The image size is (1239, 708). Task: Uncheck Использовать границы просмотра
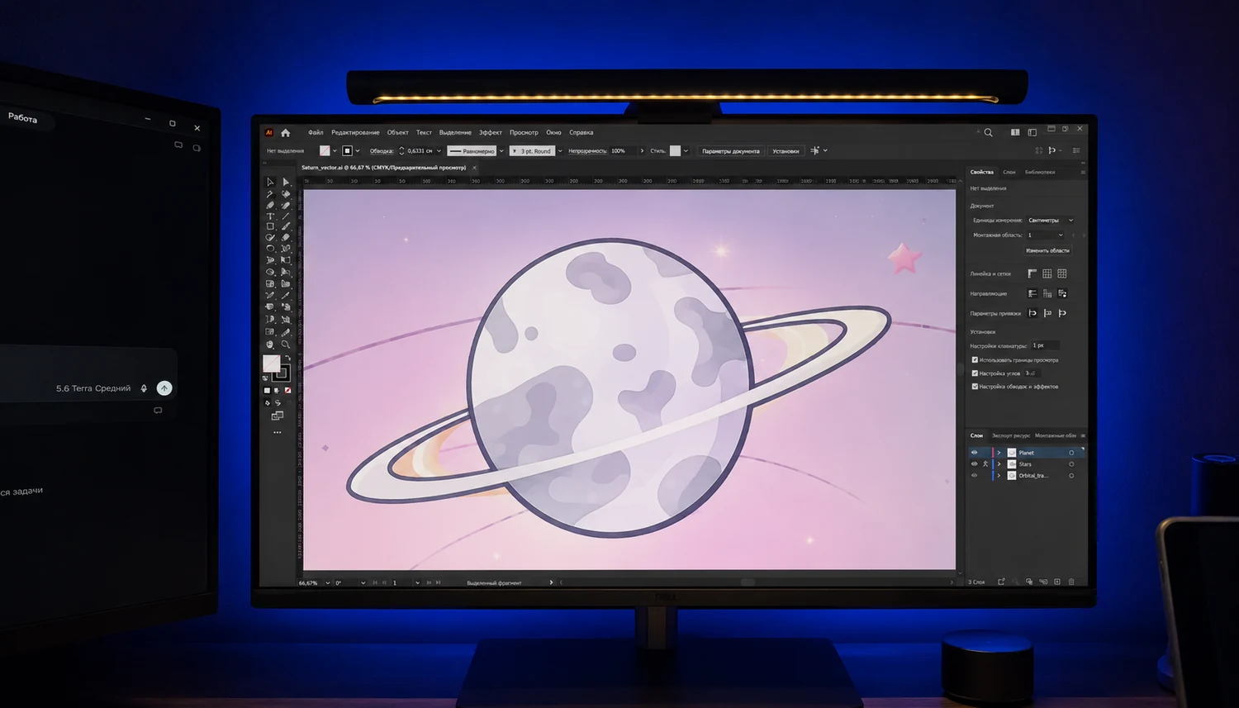(975, 360)
